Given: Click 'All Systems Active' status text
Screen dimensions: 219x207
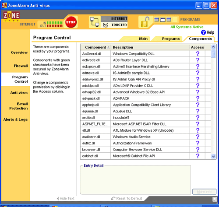Looking at the screenshot, I should pyautogui.click(x=187, y=27).
